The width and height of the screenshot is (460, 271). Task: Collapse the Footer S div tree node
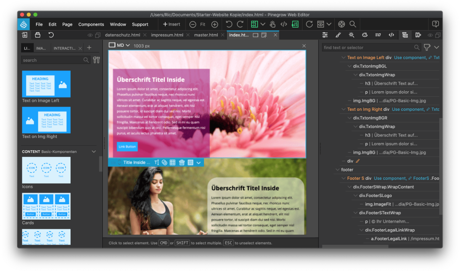coord(343,178)
